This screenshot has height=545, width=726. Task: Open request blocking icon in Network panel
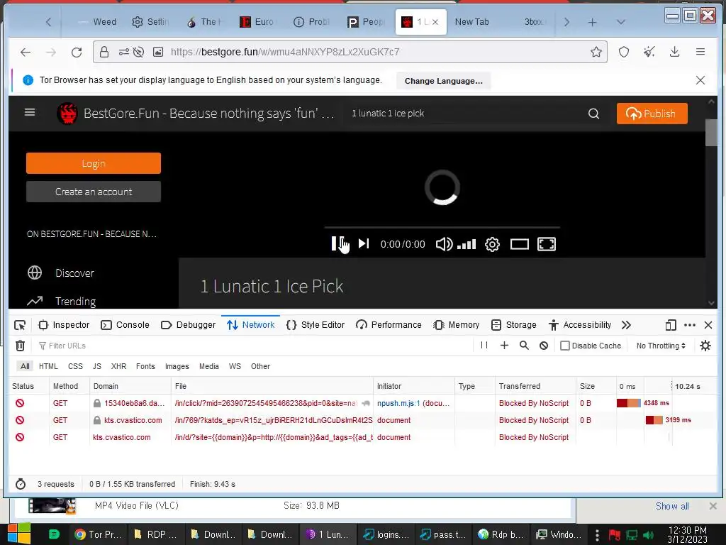click(x=544, y=346)
